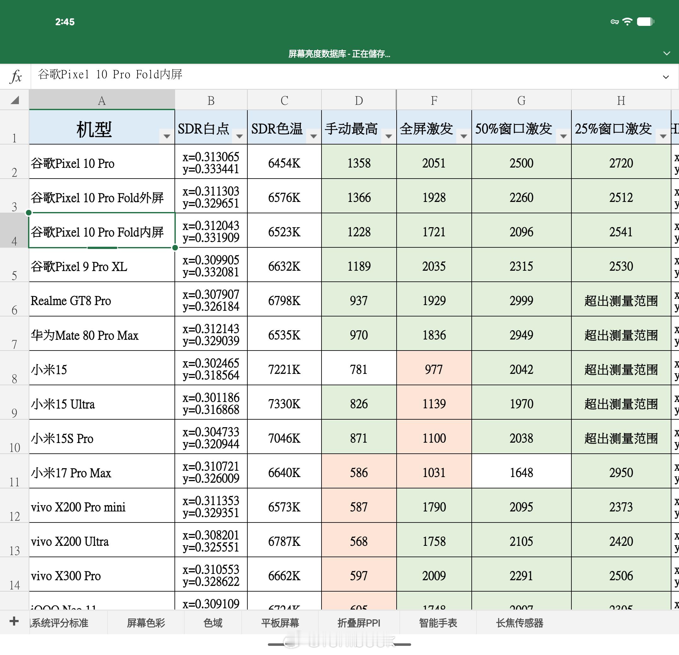Select column header G
This screenshot has width=679, height=655.
coord(521,100)
